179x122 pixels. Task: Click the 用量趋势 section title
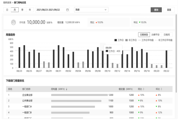[11, 35]
